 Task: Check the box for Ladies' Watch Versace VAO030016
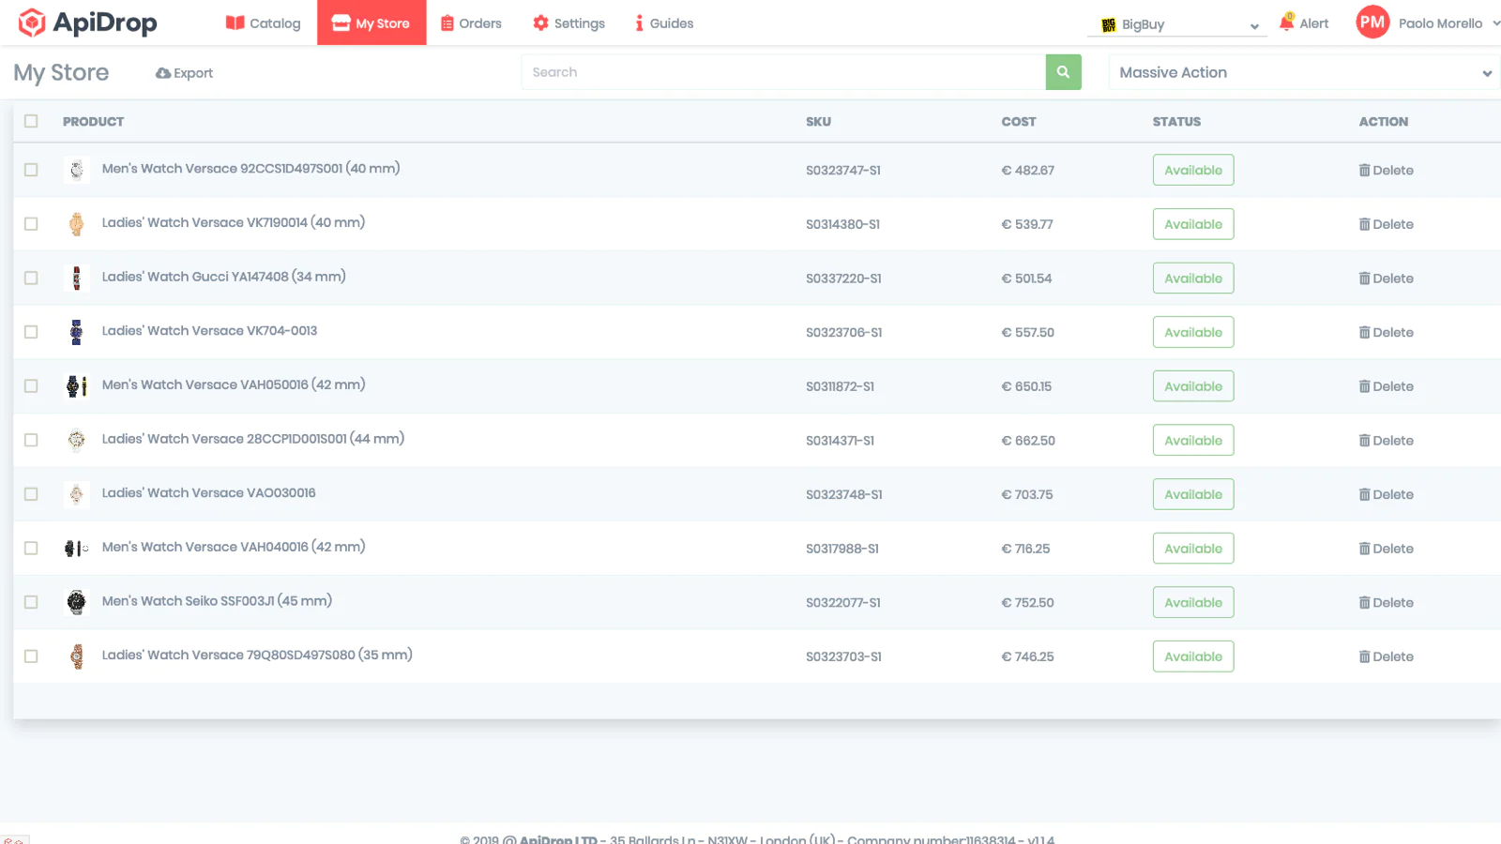point(31,494)
